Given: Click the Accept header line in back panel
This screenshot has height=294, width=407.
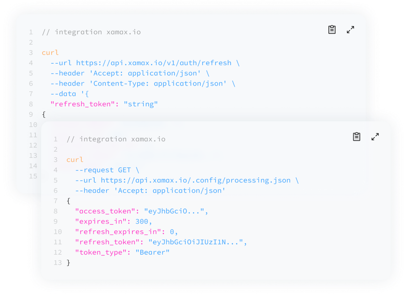Looking at the screenshot, I should pos(130,73).
